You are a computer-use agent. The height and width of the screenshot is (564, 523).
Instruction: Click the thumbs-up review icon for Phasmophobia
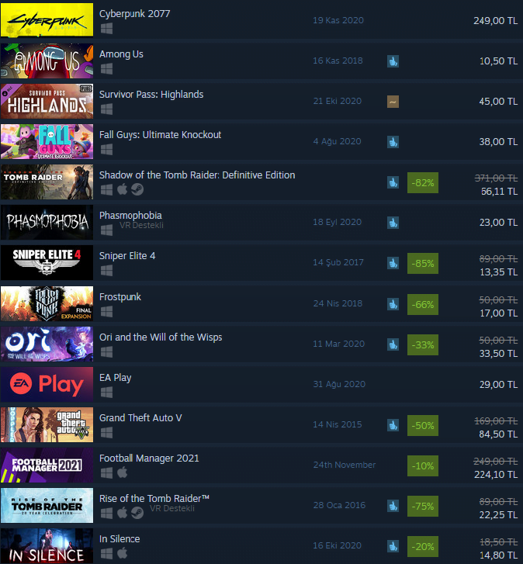click(393, 223)
